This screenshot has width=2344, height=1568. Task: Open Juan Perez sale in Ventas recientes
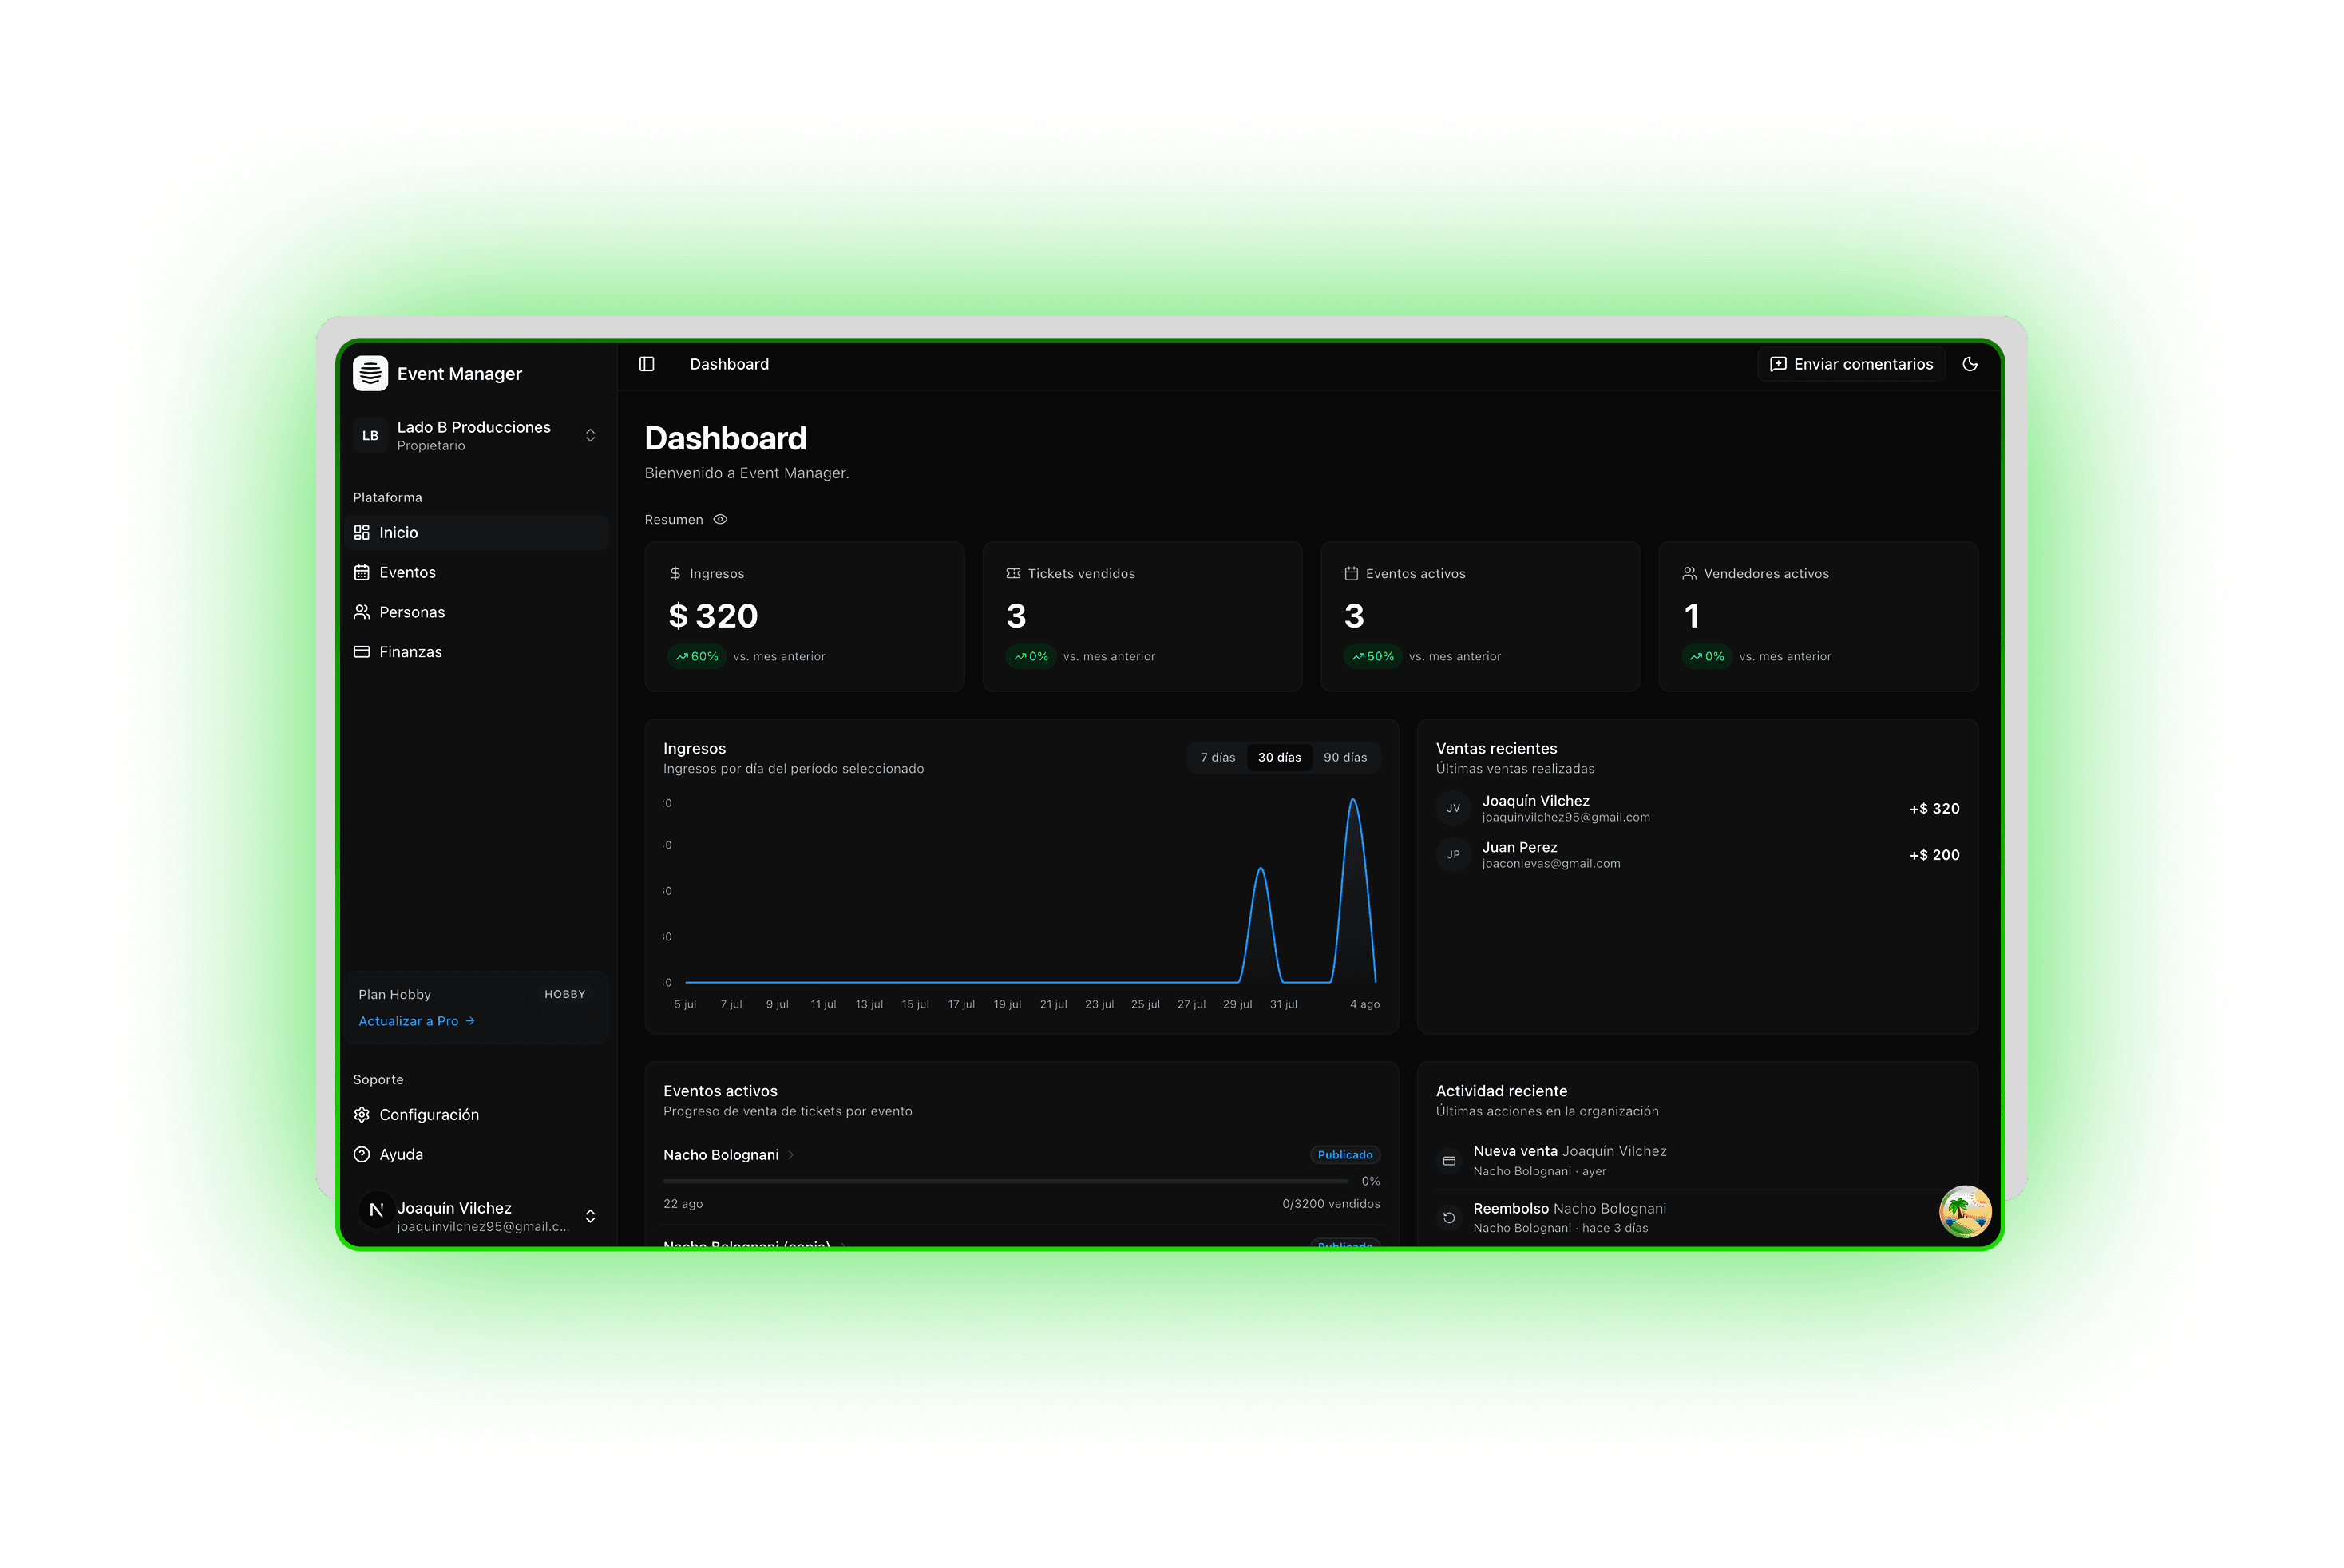[1697, 855]
